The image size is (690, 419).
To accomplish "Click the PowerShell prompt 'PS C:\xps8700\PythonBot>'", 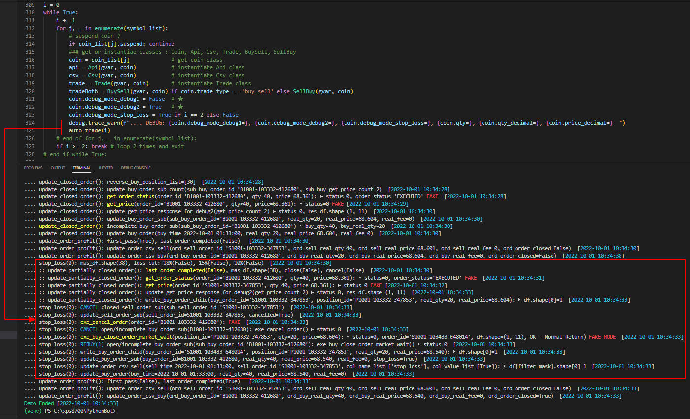I will pos(79,411).
